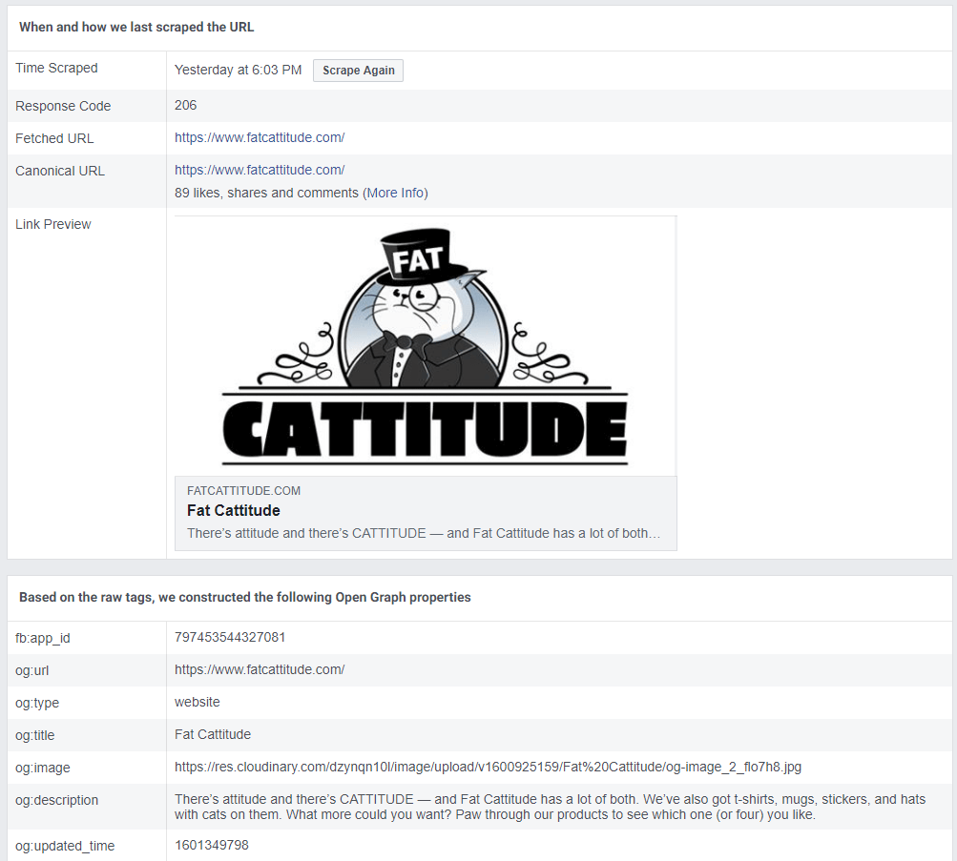Image resolution: width=957 pixels, height=861 pixels.
Task: Select the og:updated_time label
Action: pyautogui.click(x=65, y=846)
